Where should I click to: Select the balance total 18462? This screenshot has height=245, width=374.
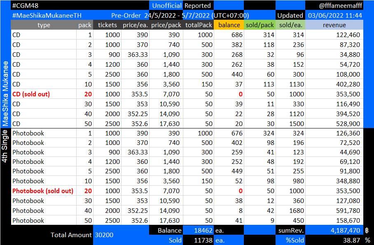(x=199, y=230)
